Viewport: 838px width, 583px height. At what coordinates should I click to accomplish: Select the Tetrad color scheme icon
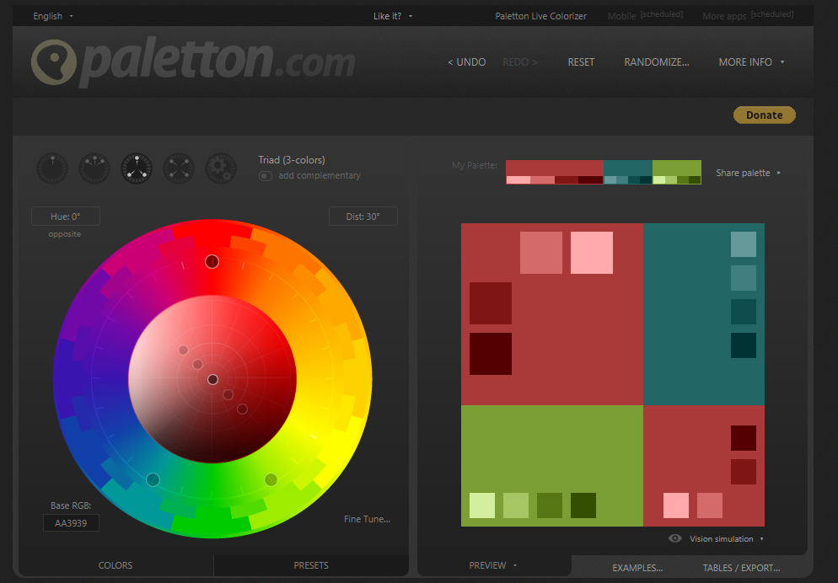179,168
